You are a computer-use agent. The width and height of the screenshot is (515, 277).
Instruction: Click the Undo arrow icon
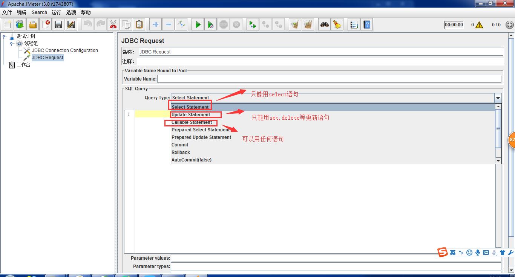88,24
